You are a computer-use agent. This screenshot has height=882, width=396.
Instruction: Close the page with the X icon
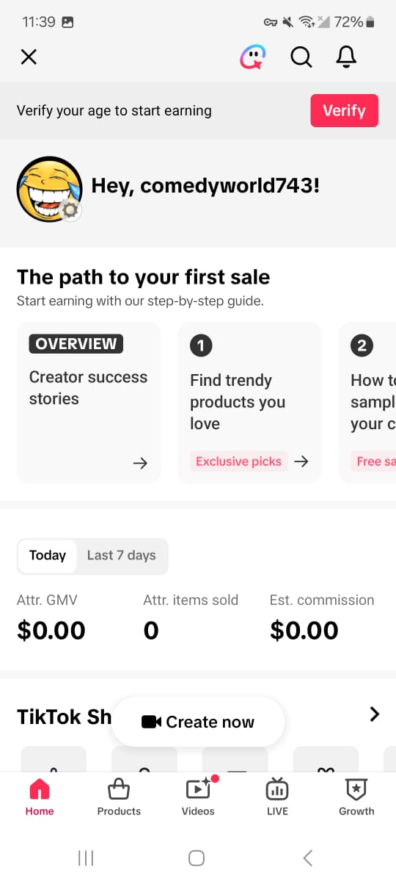pos(29,57)
